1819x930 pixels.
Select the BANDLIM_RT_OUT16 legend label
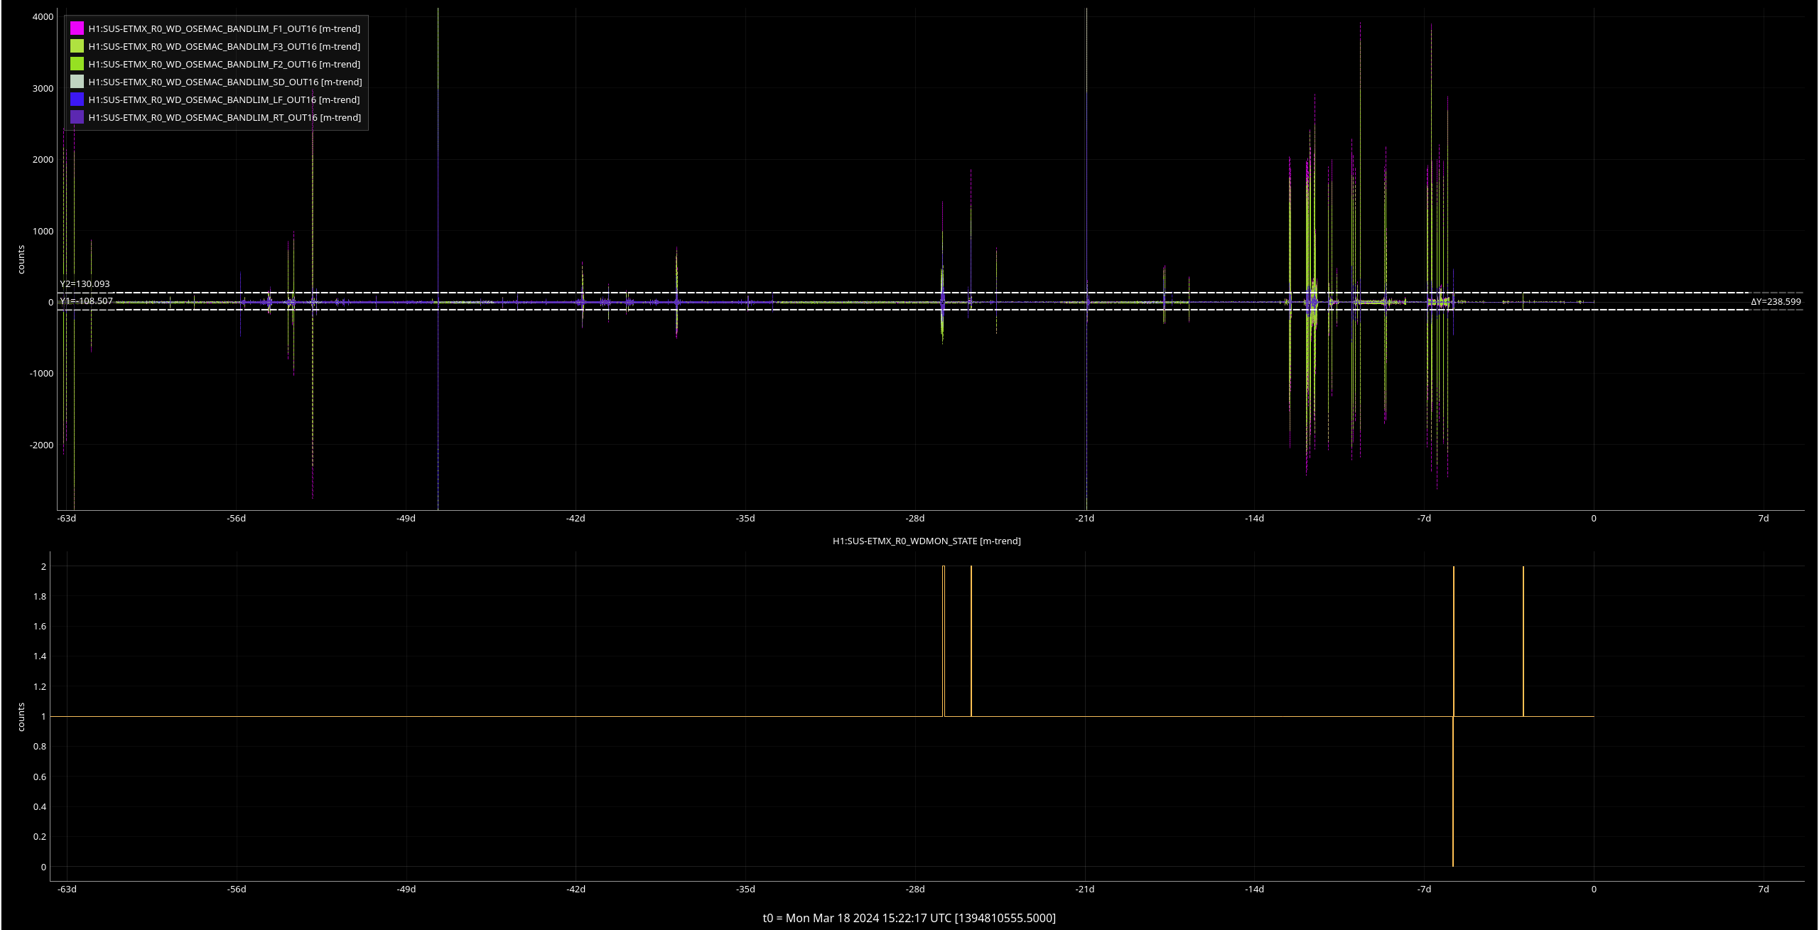[x=225, y=117]
